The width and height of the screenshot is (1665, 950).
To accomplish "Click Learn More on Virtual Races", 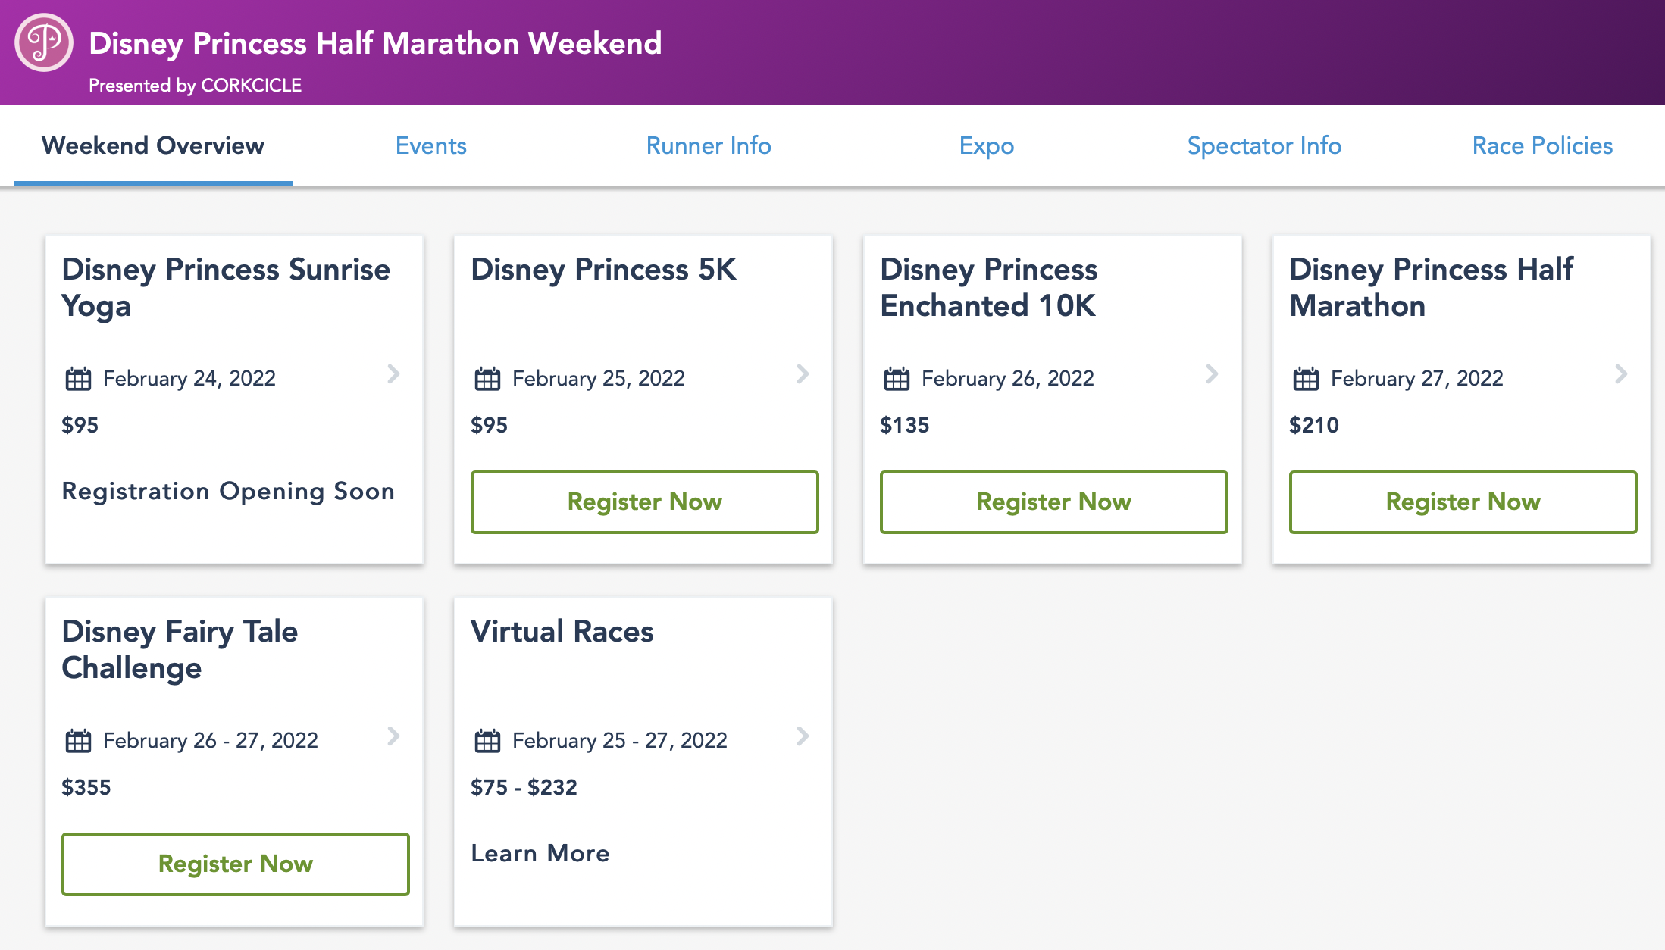I will (540, 854).
